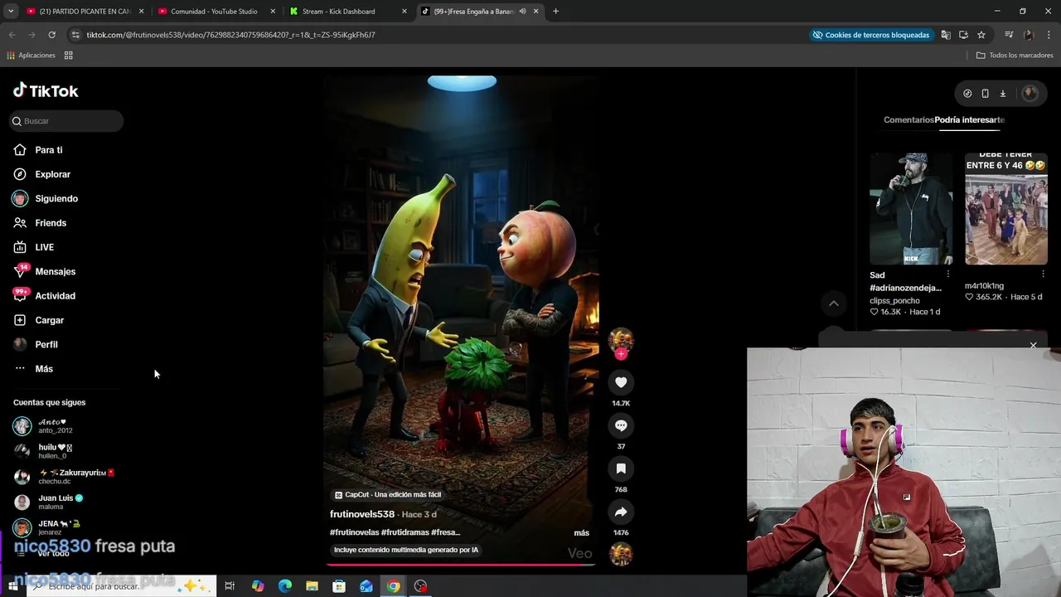Click the mobile app phone icon
This screenshot has width=1061, height=597.
(x=985, y=94)
